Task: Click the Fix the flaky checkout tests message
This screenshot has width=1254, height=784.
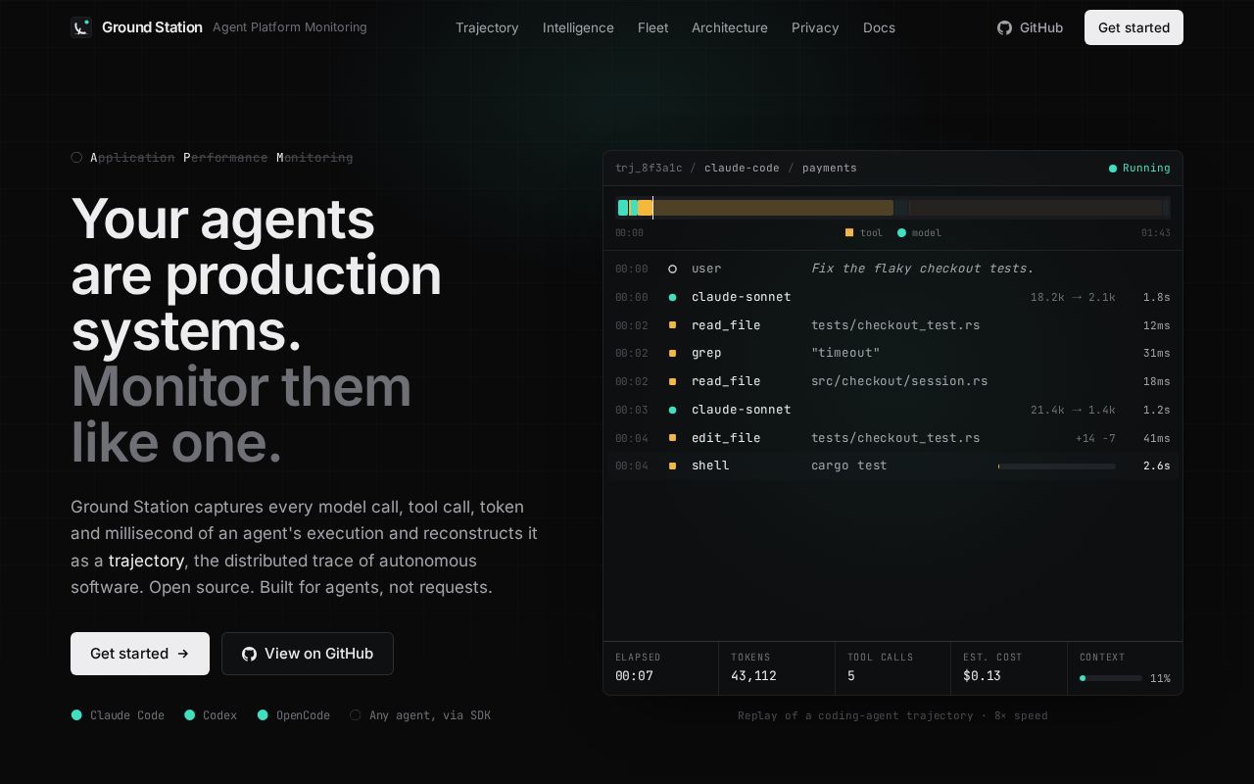Action: tap(923, 269)
